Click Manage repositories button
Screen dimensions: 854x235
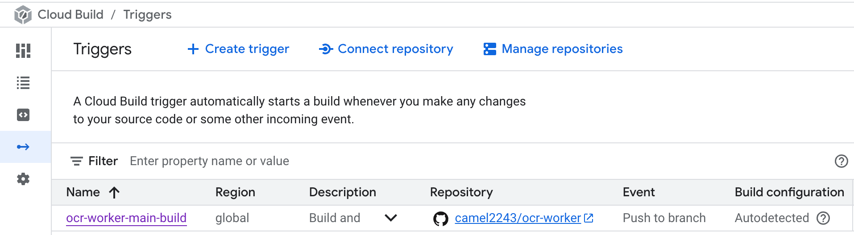[553, 49]
